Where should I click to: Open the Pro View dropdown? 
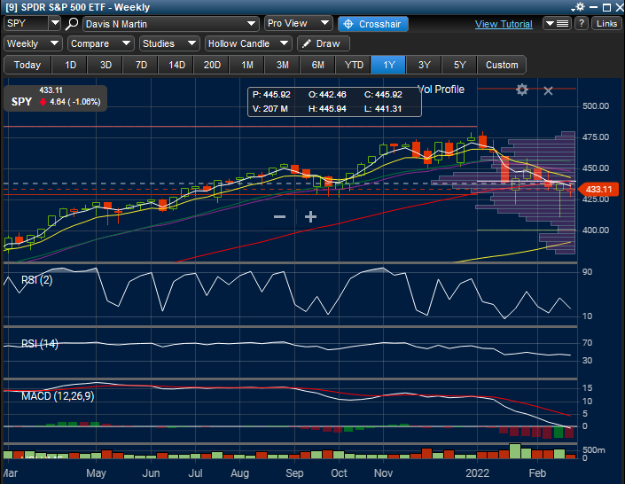298,24
